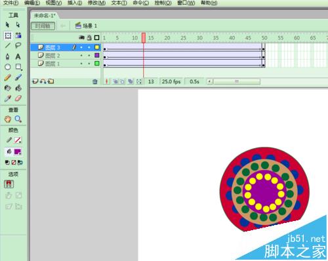Toggle visibility of all layers eye icon
Viewport: 328px width, 261px height.
pyautogui.click(x=81, y=37)
